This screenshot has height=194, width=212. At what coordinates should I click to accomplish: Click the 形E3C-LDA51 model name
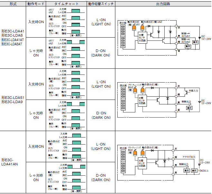click(x=13, y=98)
